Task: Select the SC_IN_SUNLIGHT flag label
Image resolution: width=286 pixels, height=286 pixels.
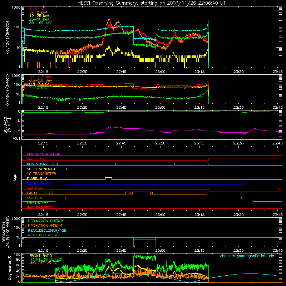Action: pos(41,169)
